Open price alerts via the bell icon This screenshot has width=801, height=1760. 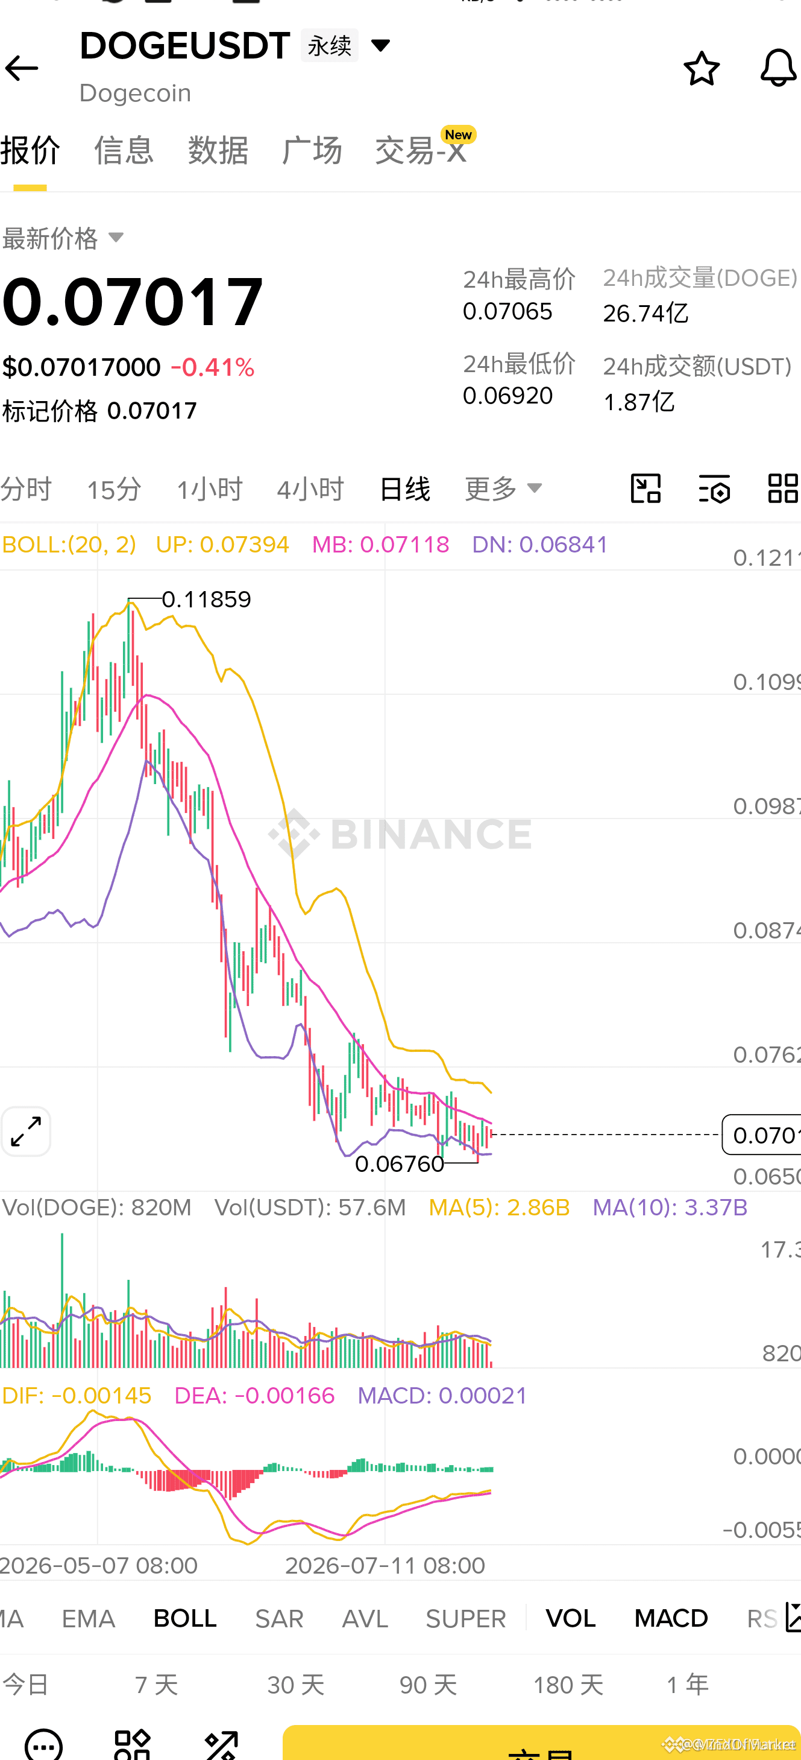click(779, 68)
